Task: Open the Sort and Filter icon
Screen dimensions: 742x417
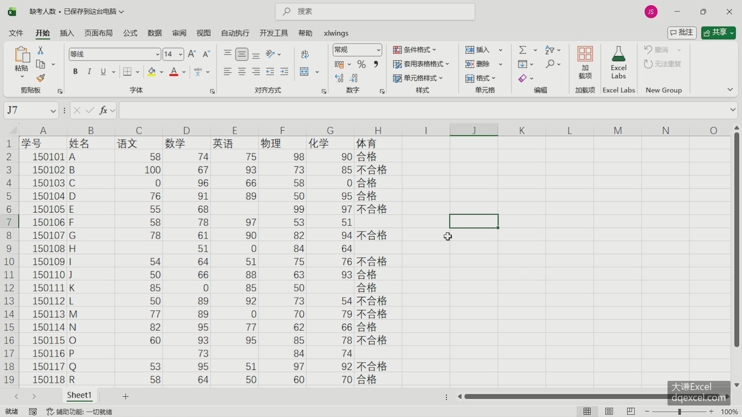Action: [549, 50]
